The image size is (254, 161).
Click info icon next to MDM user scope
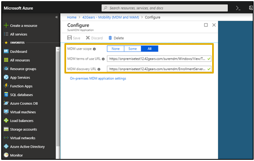(94, 49)
